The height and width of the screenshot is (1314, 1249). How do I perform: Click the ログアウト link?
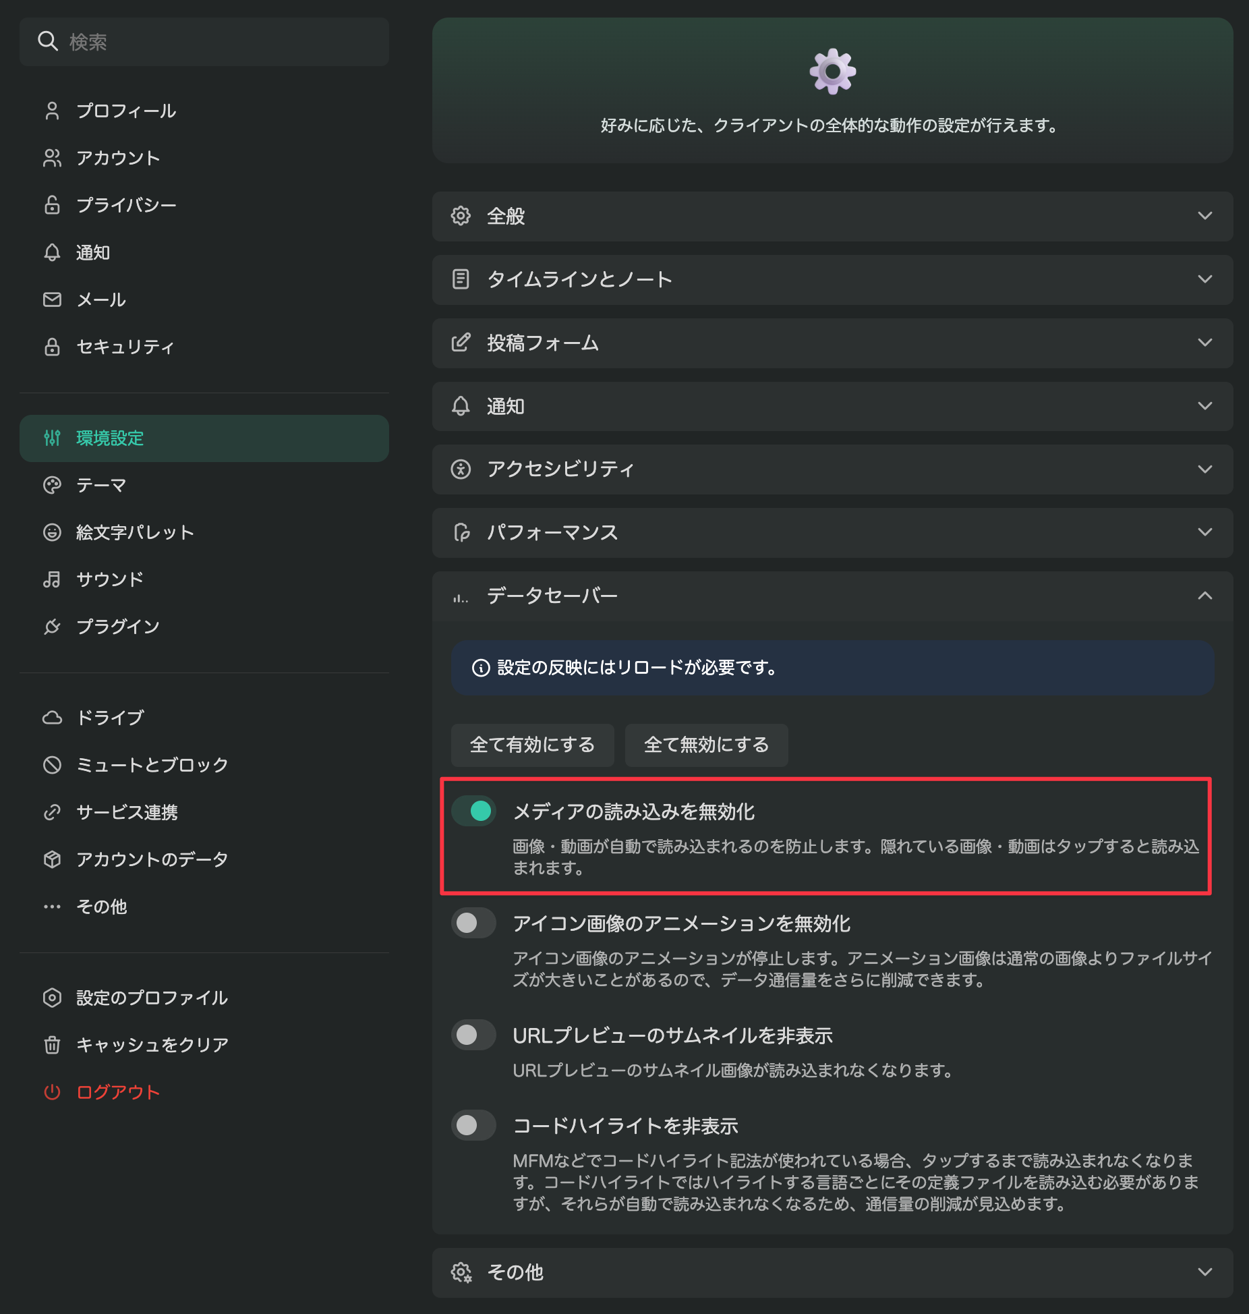point(118,1092)
